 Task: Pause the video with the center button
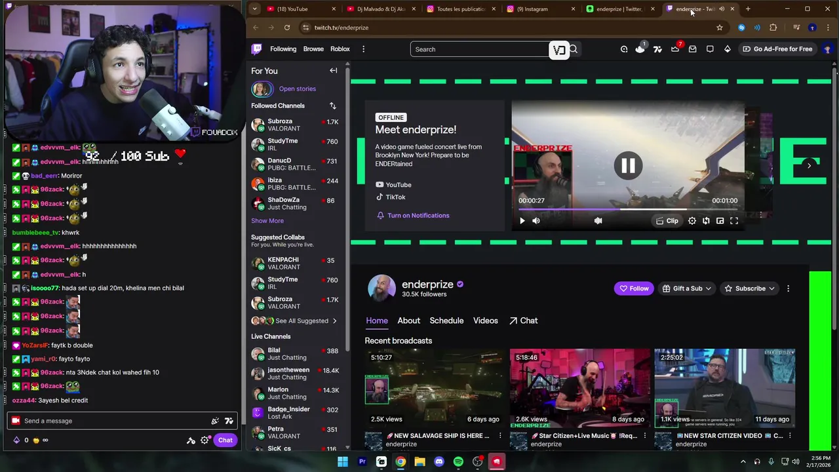628,166
